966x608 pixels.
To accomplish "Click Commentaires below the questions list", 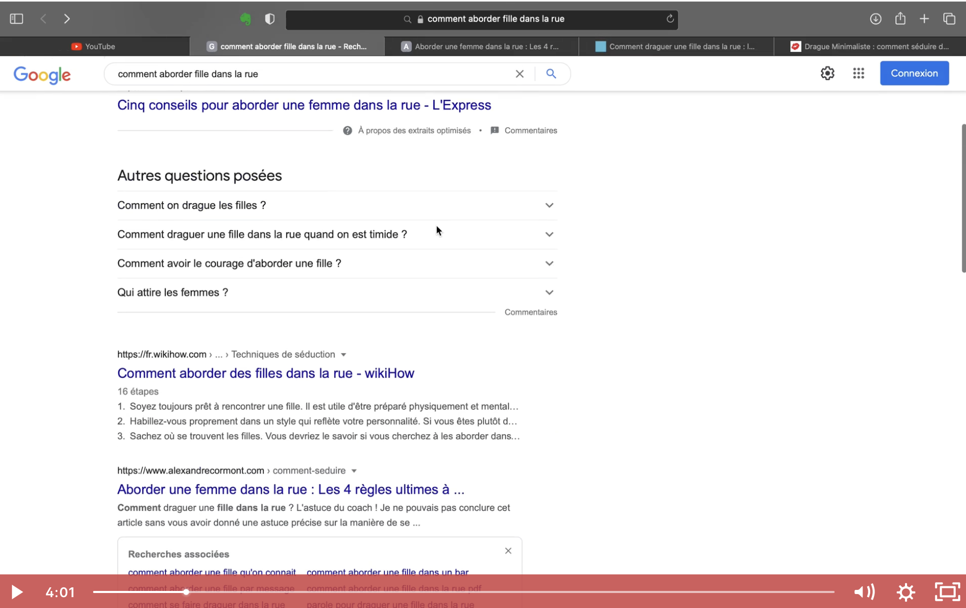I will click(x=531, y=312).
